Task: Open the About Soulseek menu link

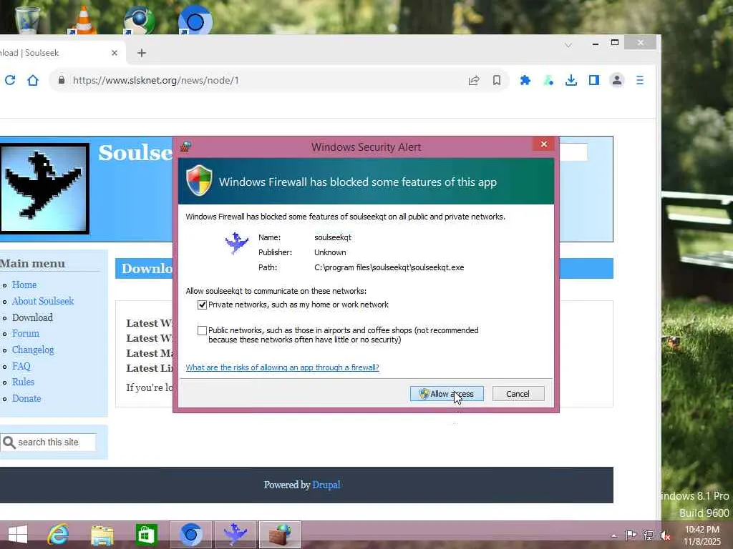Action: click(x=43, y=301)
